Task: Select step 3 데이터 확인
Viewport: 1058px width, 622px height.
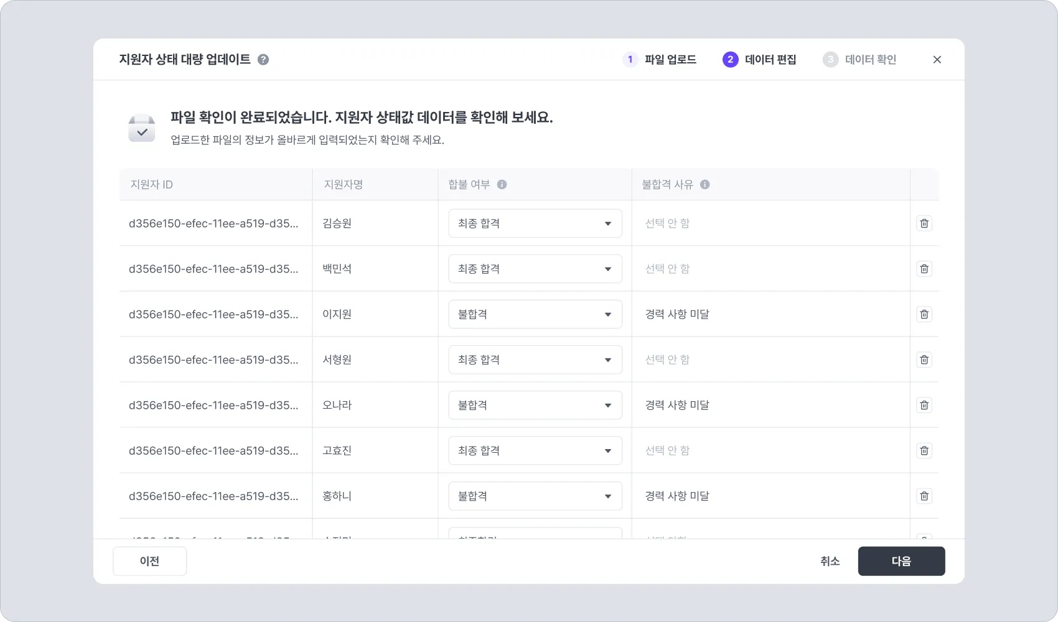Action: [860, 60]
